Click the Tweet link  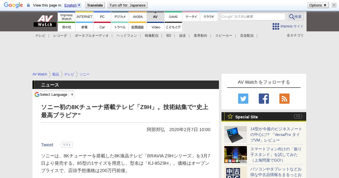(x=47, y=145)
